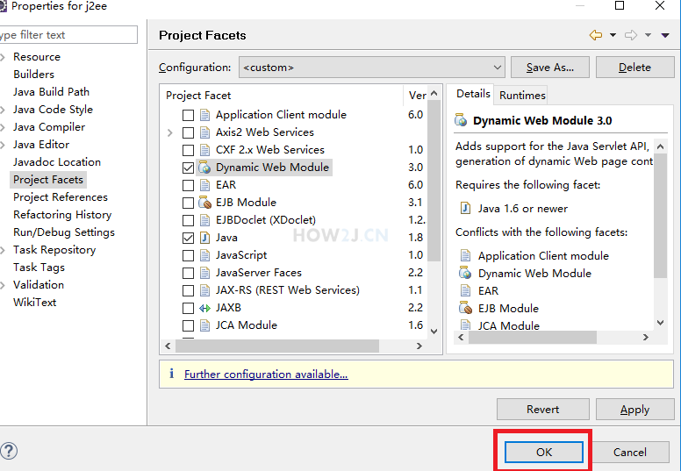
Task: Select the Builders page
Action: pos(33,75)
